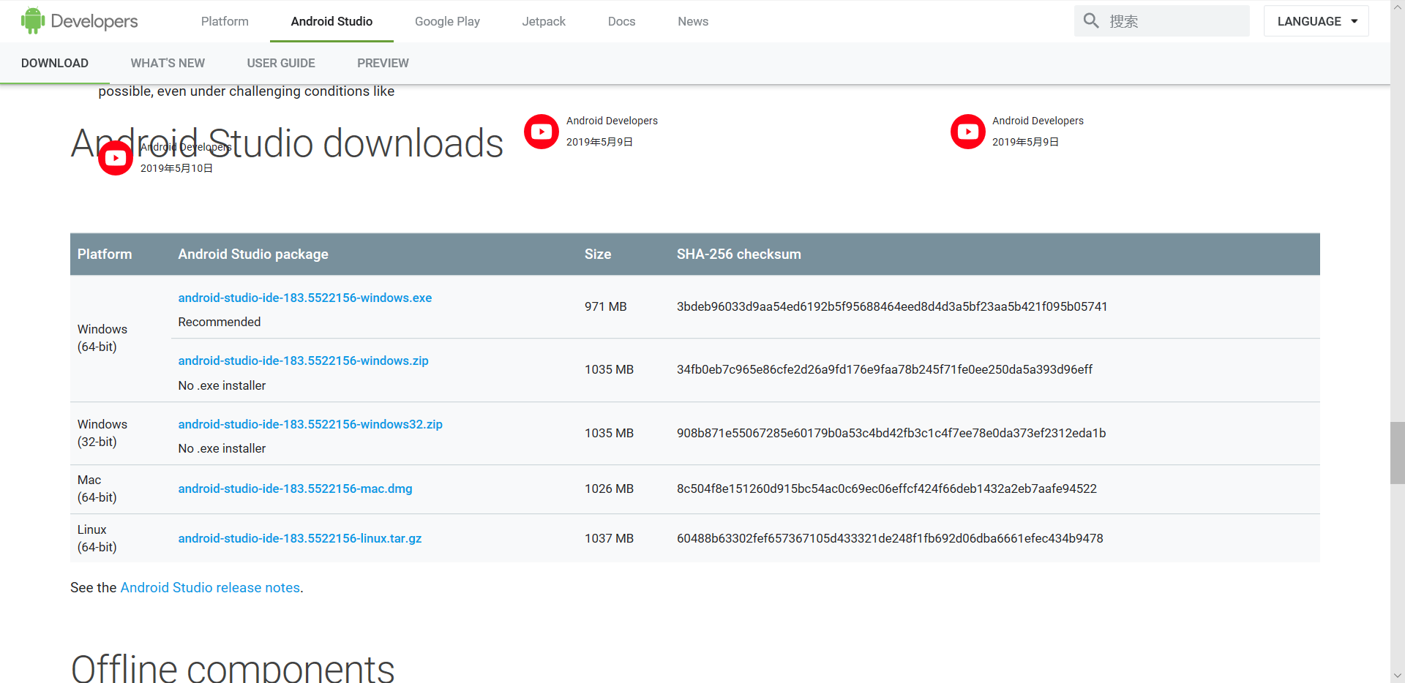This screenshot has width=1405, height=683.
Task: Click the Windows (32-bit) platform cell
Action: point(102,433)
